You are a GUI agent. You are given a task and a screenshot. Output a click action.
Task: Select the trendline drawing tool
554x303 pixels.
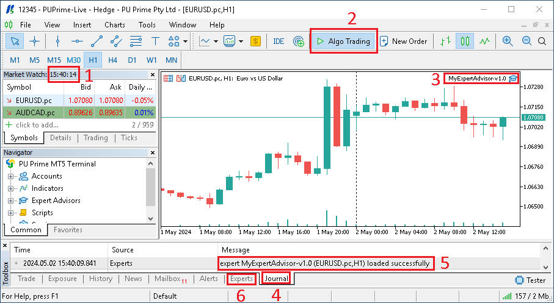coord(97,41)
